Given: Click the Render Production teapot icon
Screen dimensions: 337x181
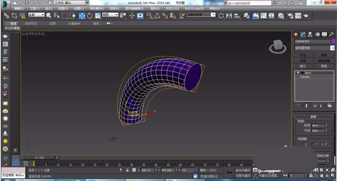Looking at the screenshot, I should tap(306, 15).
